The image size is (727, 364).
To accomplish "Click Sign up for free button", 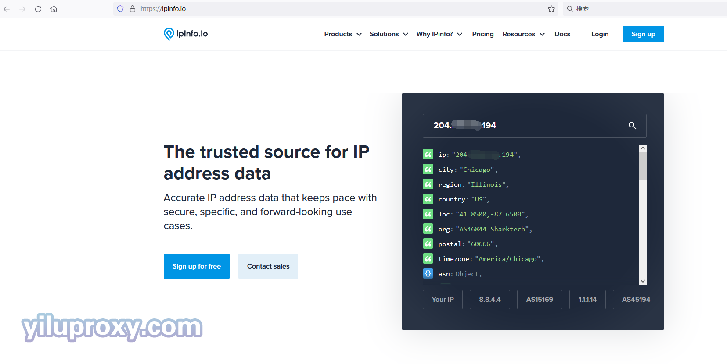I will click(x=197, y=266).
